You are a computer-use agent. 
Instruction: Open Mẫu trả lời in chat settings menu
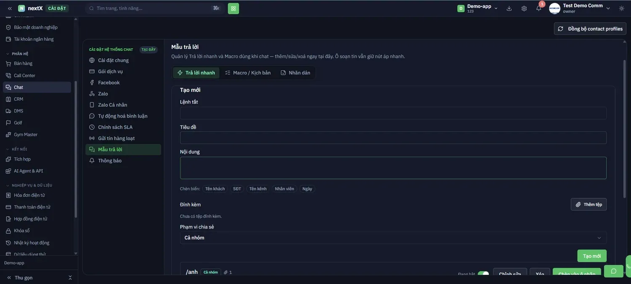pos(123,149)
